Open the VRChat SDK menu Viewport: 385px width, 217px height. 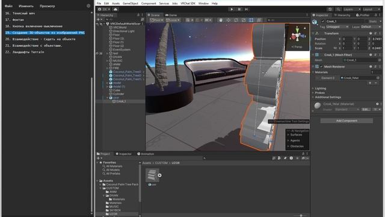coord(188,4)
